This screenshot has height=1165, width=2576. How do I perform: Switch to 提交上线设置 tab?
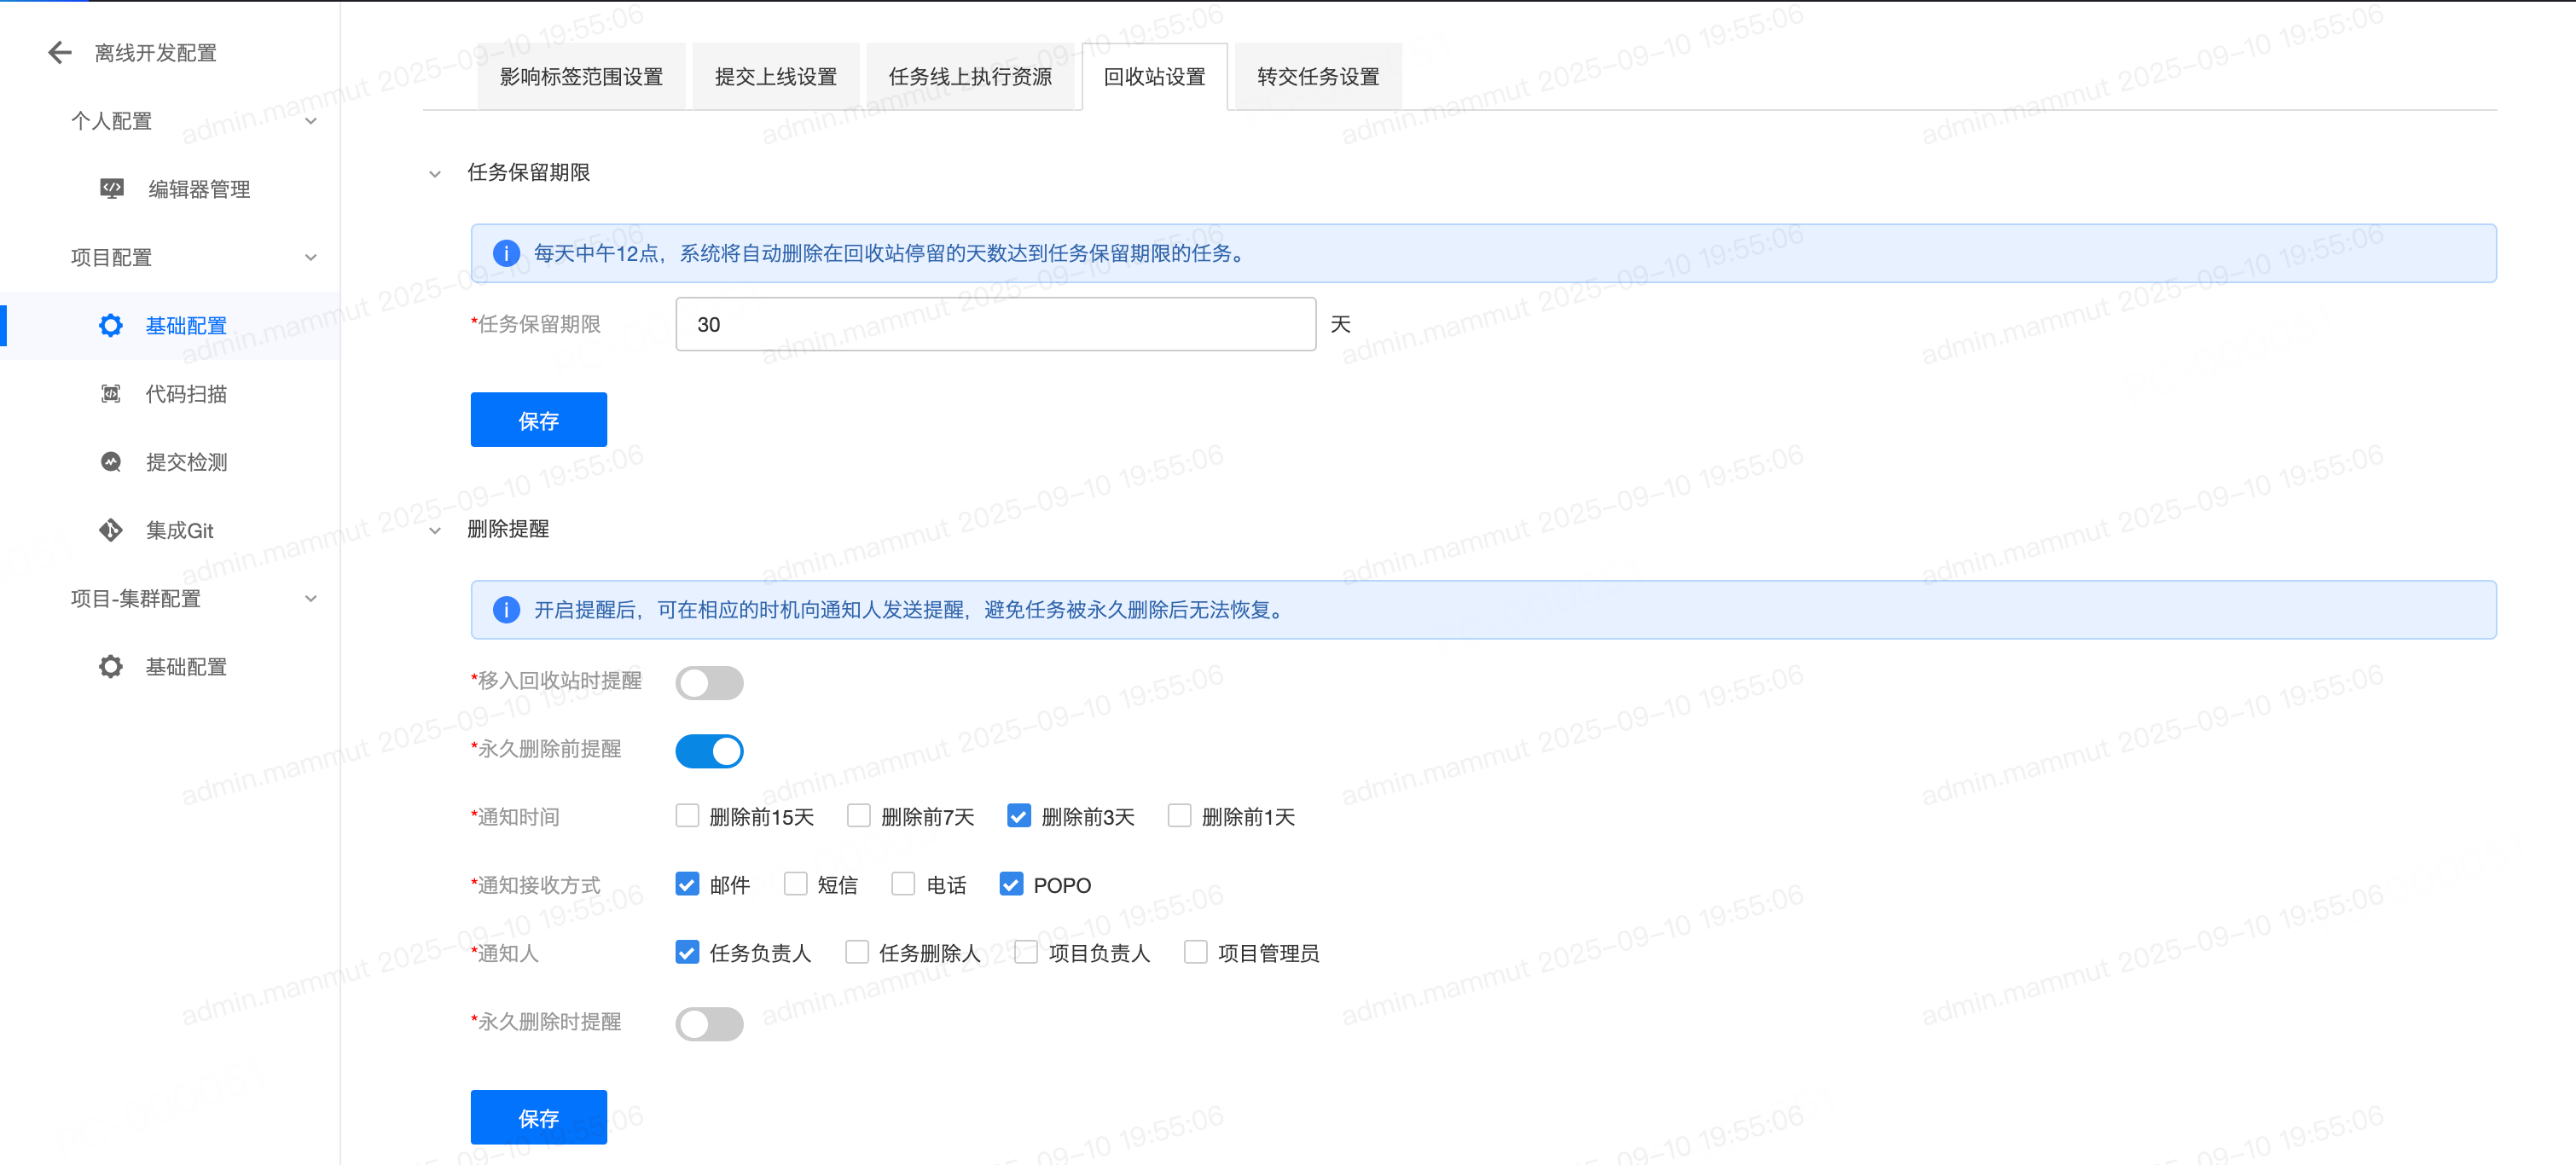pos(775,77)
